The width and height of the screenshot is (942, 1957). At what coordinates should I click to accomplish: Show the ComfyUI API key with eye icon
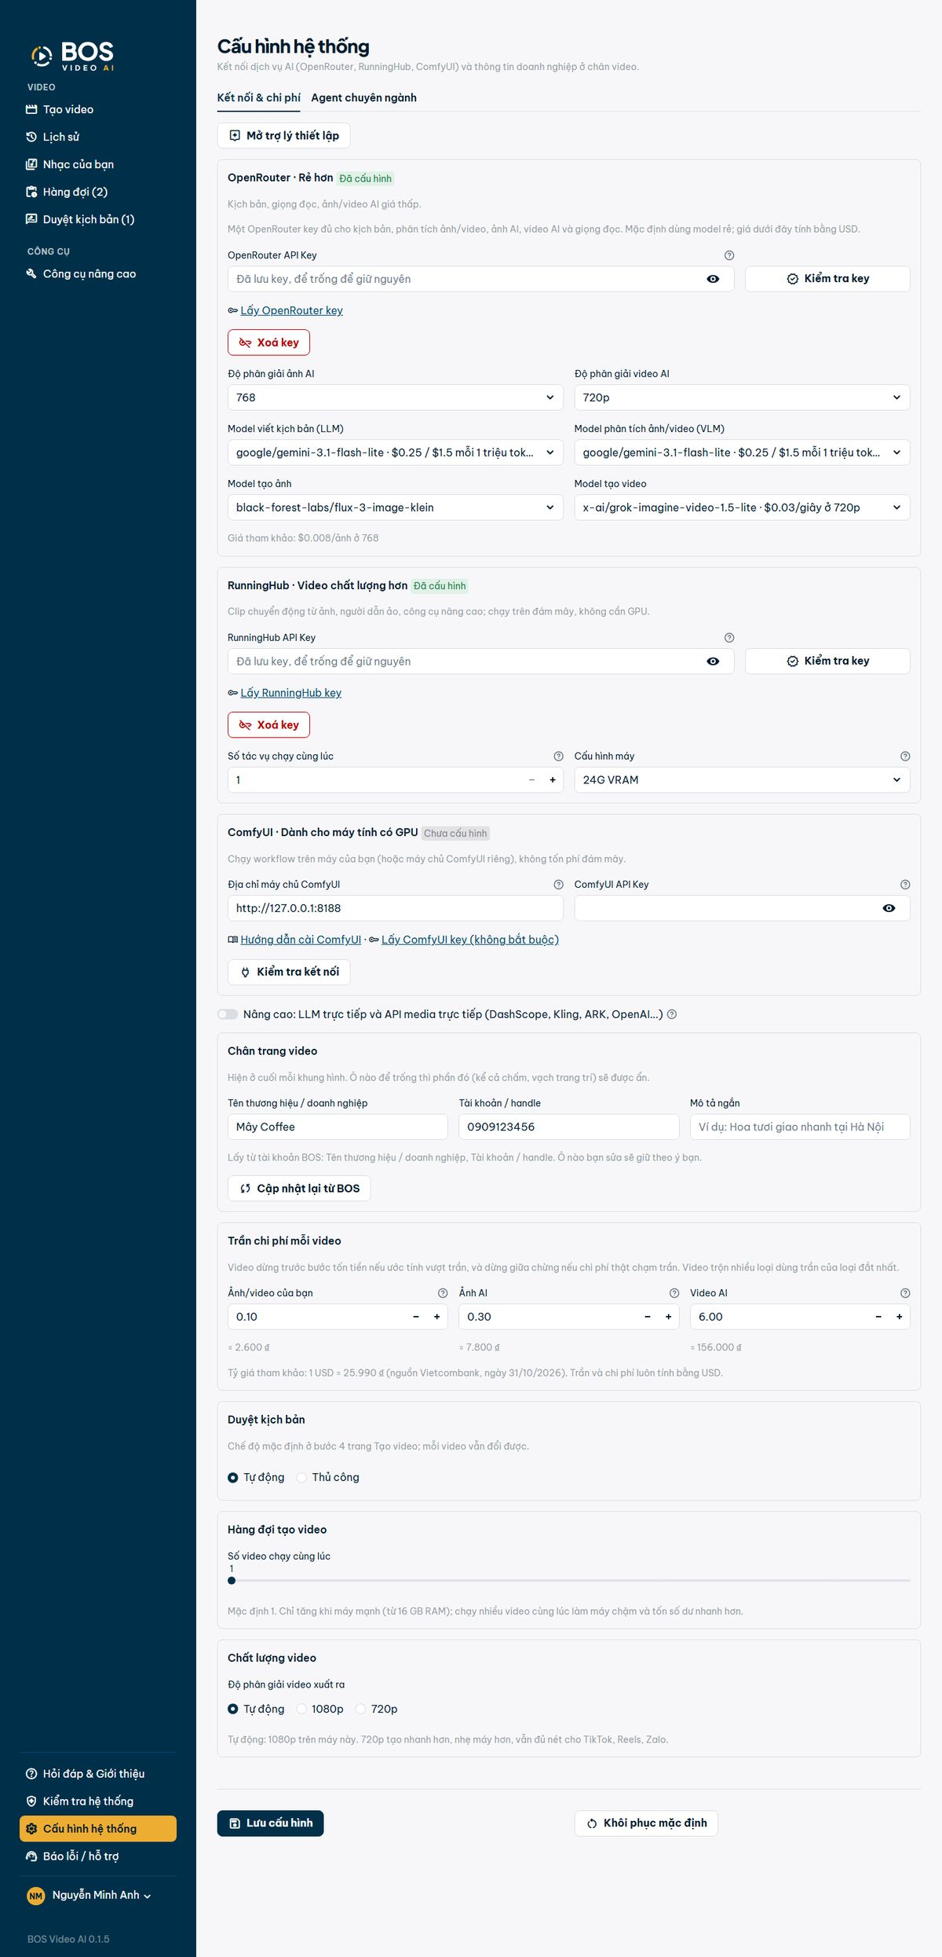pos(889,908)
